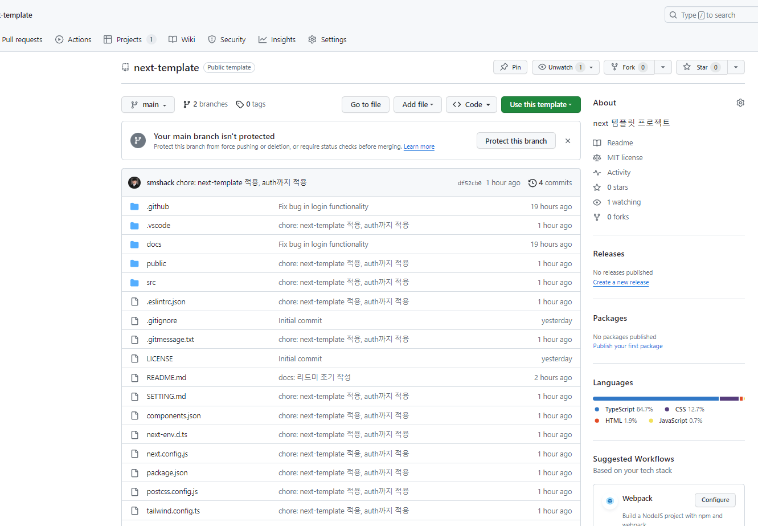
Task: Open the Add file dropdown
Action: [x=417, y=104]
